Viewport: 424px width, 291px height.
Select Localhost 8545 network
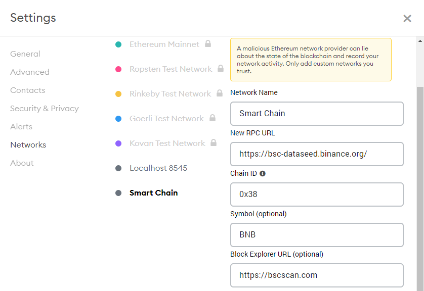point(158,168)
